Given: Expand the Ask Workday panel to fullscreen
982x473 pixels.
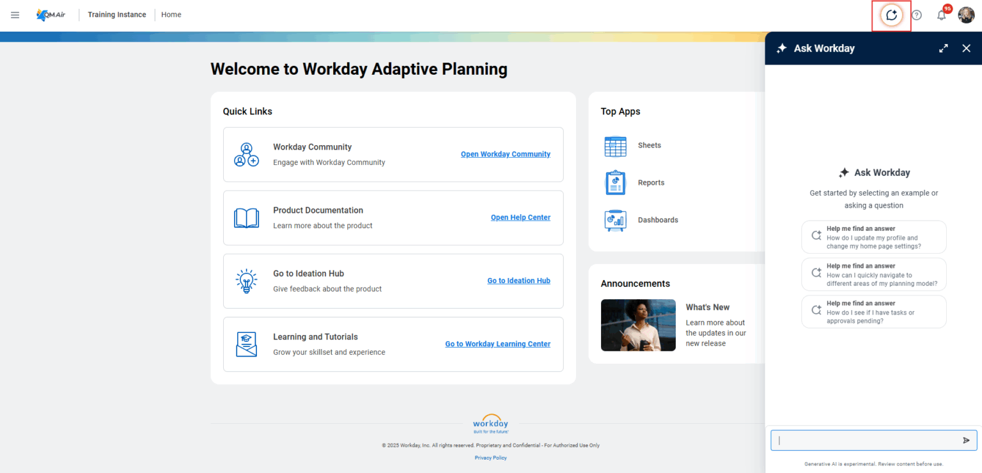Looking at the screenshot, I should (x=943, y=48).
